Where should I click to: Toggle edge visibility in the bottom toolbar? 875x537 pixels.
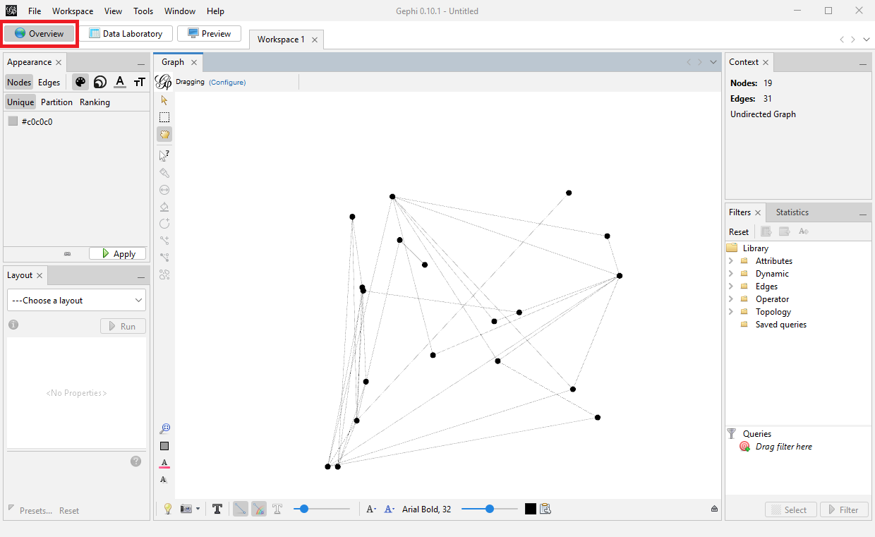coord(240,508)
